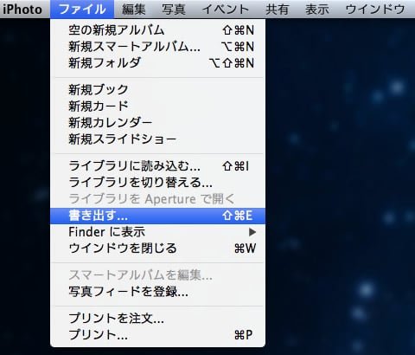Open the 編集 menu
The height and width of the screenshot is (355, 415).
coord(134,10)
